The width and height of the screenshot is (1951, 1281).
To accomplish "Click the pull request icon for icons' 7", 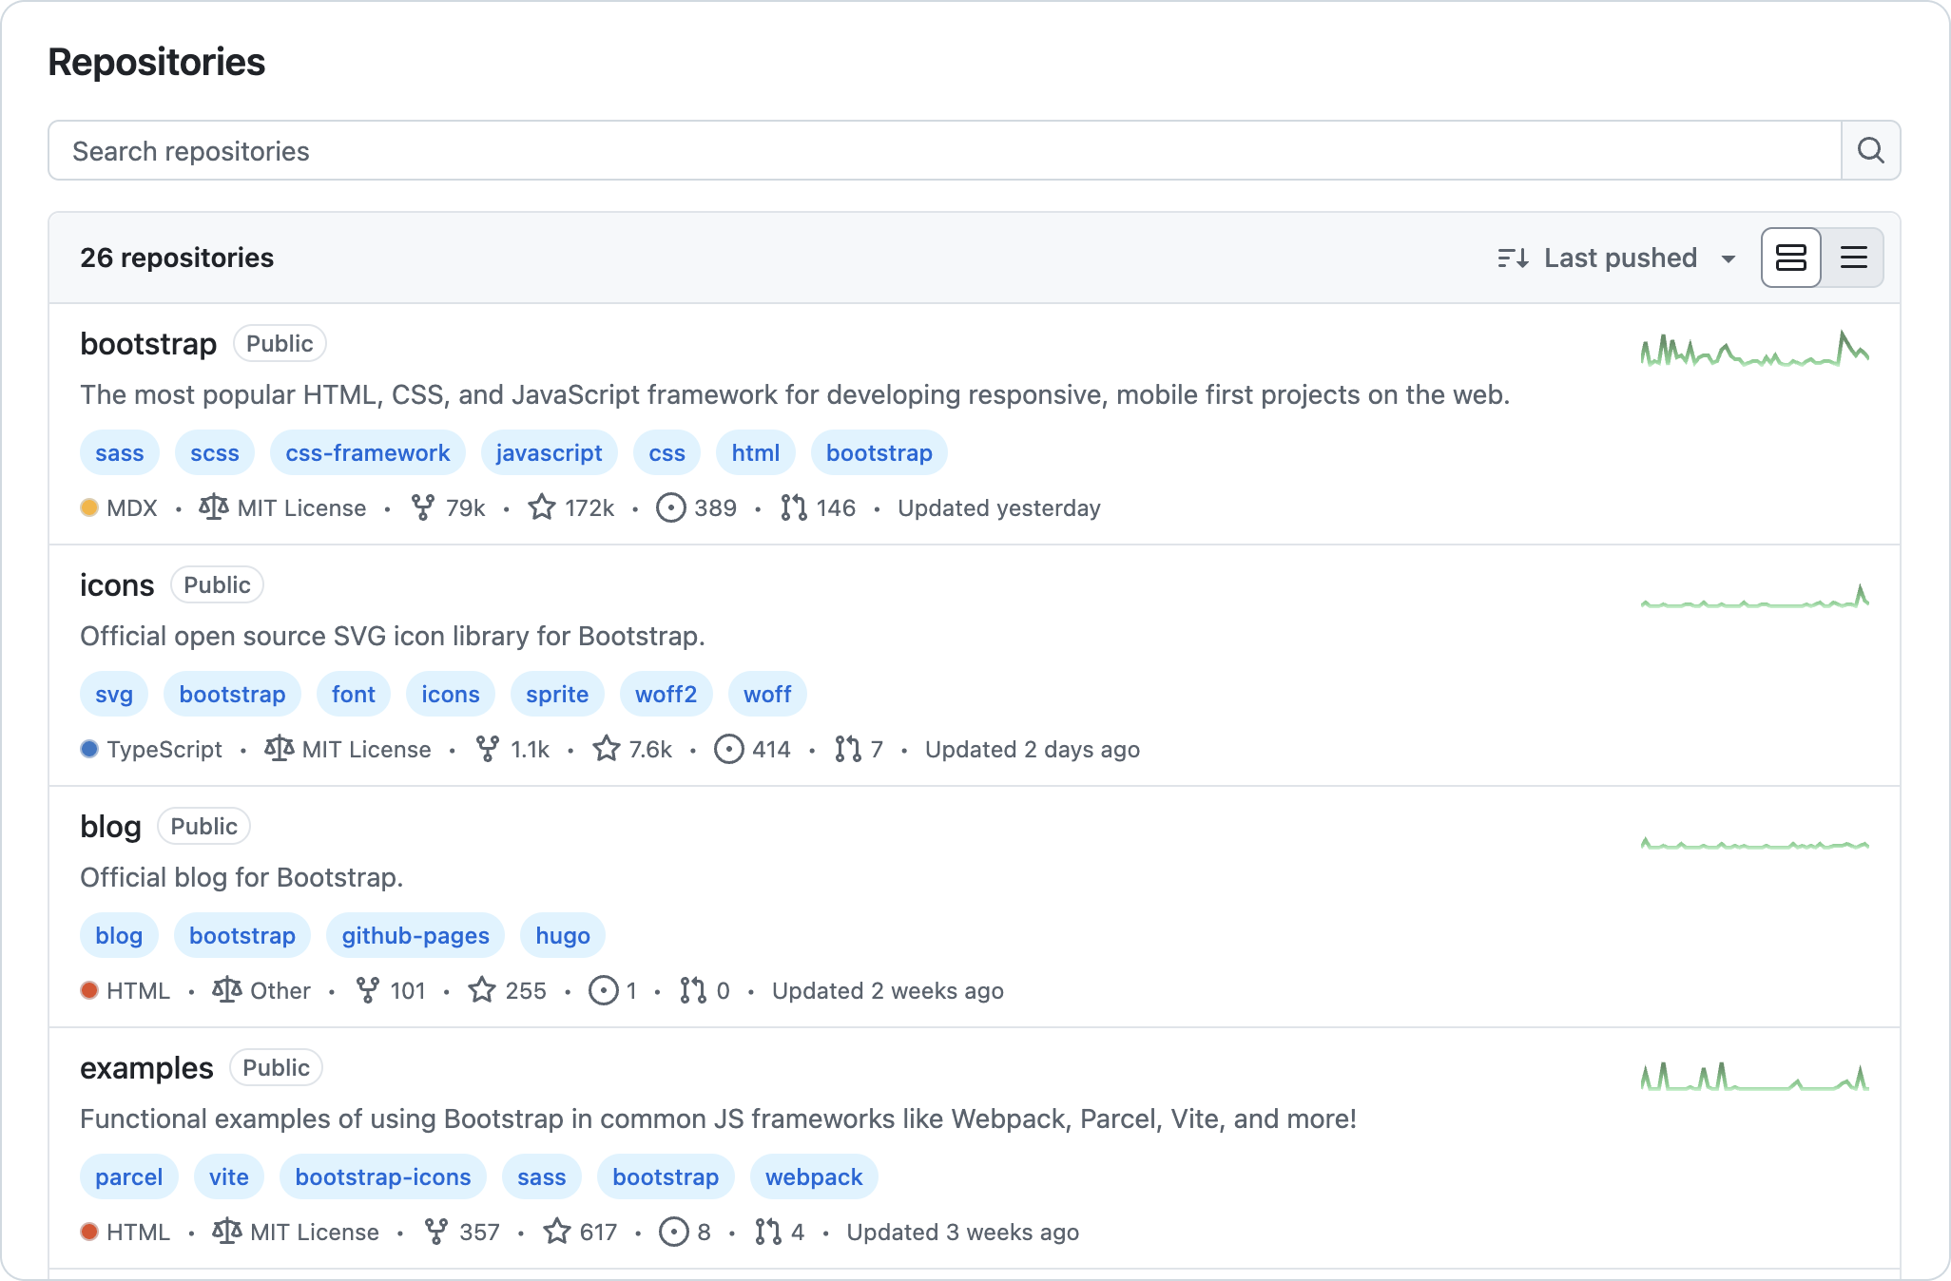I will (x=848, y=749).
